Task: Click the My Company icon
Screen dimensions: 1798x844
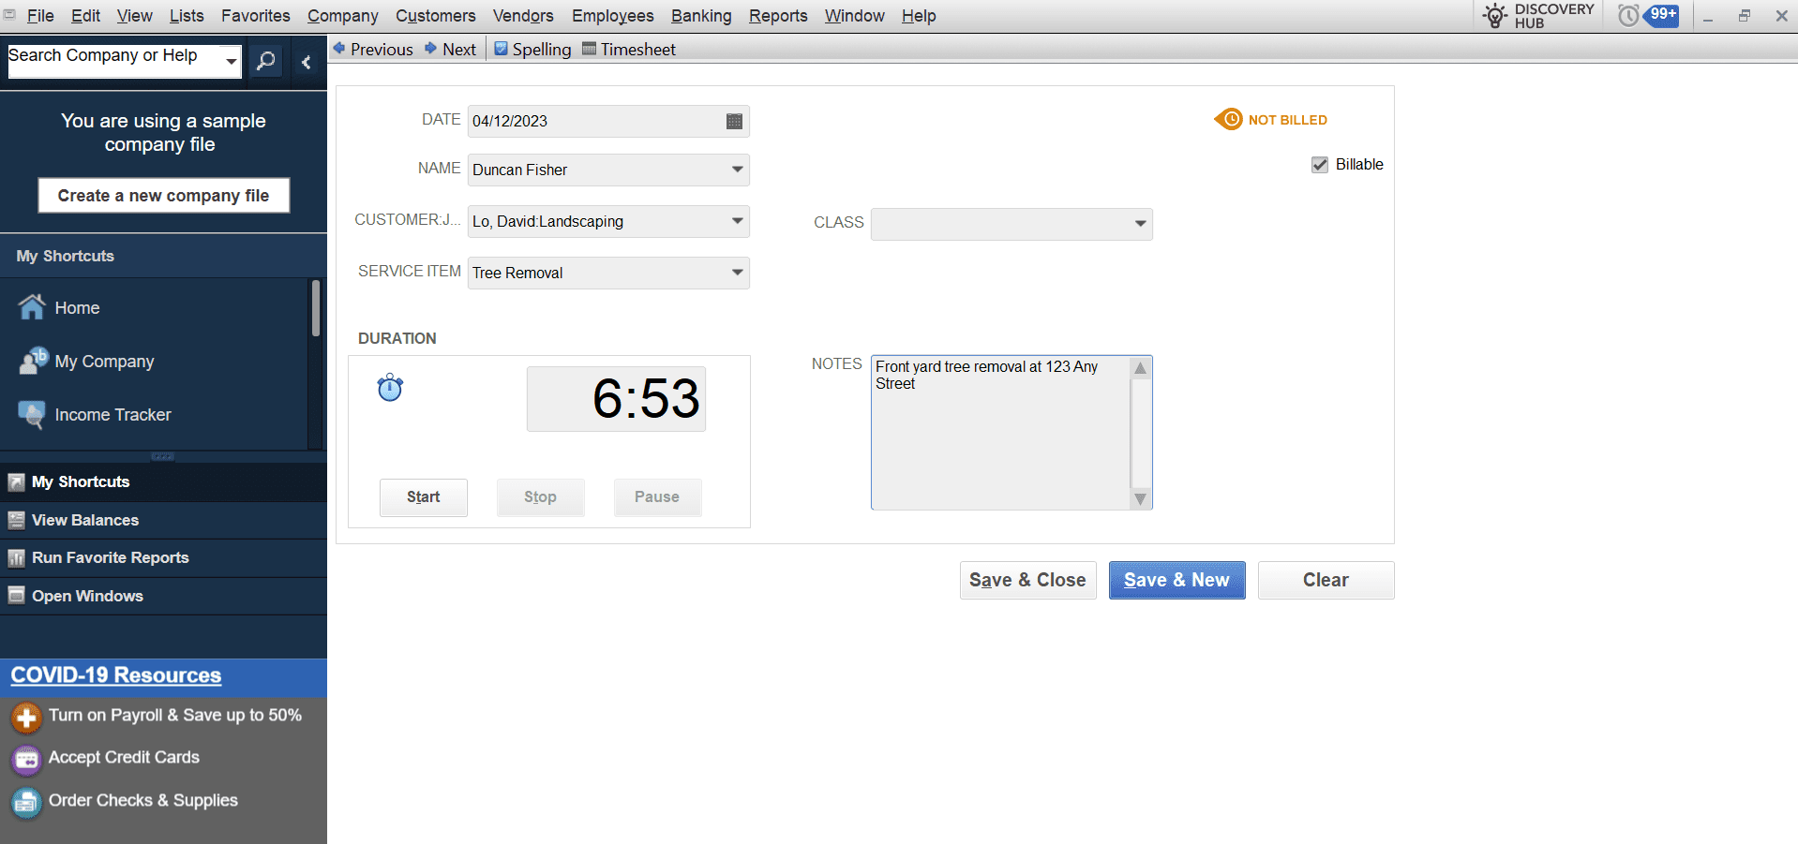Action: tap(33, 361)
